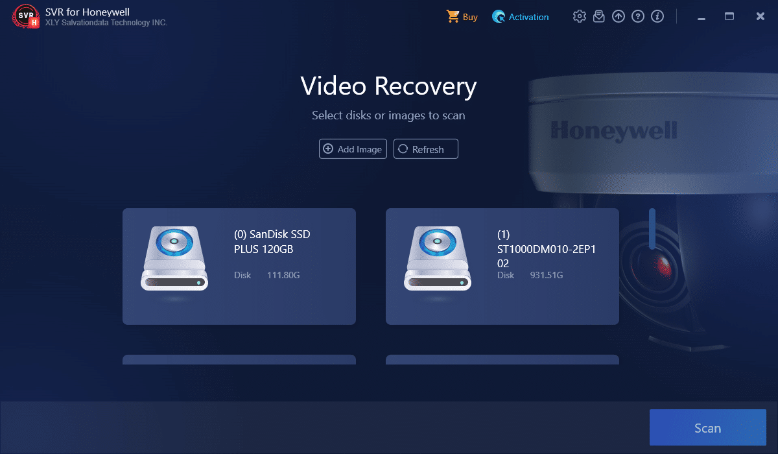The width and height of the screenshot is (778, 454).
Task: Click the SanDisk SSD drive icon
Action: click(174, 258)
